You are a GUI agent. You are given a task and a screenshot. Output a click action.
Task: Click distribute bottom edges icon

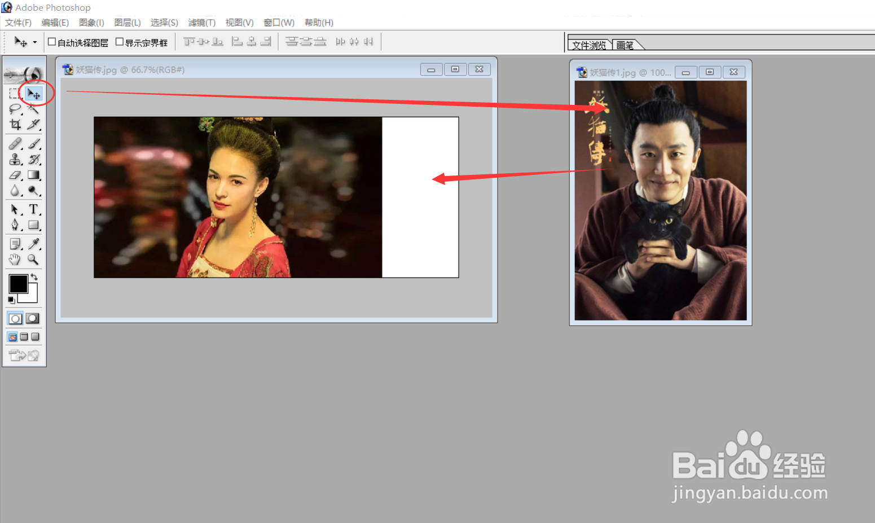[320, 42]
